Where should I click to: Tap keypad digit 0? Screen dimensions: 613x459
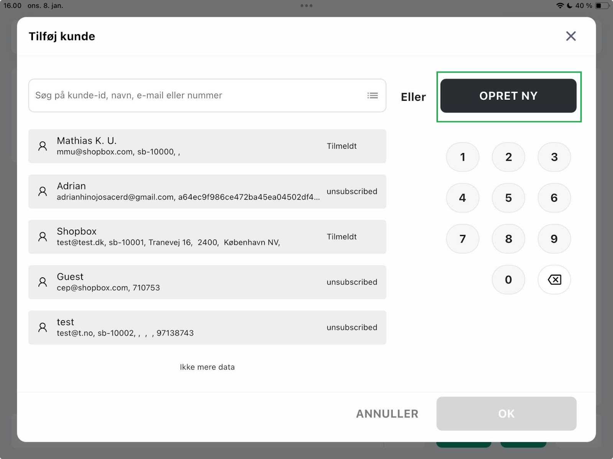[x=508, y=280]
